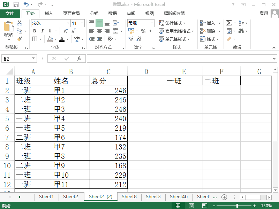Image resolution: width=279 pixels, height=209 pixels.
Task: Select the Format Painter brush
Action: 20,39
